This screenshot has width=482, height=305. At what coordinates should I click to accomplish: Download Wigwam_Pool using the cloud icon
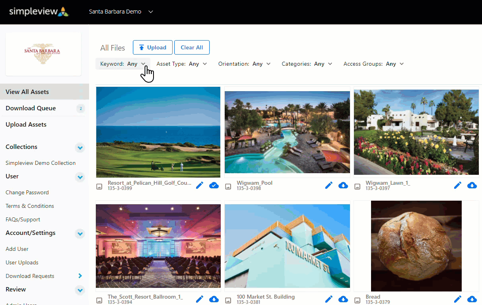pyautogui.click(x=343, y=185)
